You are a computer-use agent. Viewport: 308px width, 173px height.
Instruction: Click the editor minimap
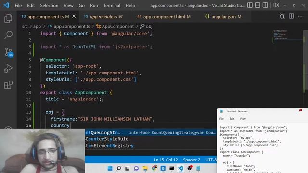pyautogui.click(x=287, y=36)
